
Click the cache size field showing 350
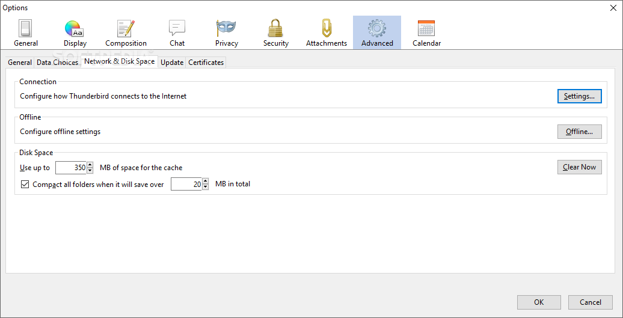[71, 168]
